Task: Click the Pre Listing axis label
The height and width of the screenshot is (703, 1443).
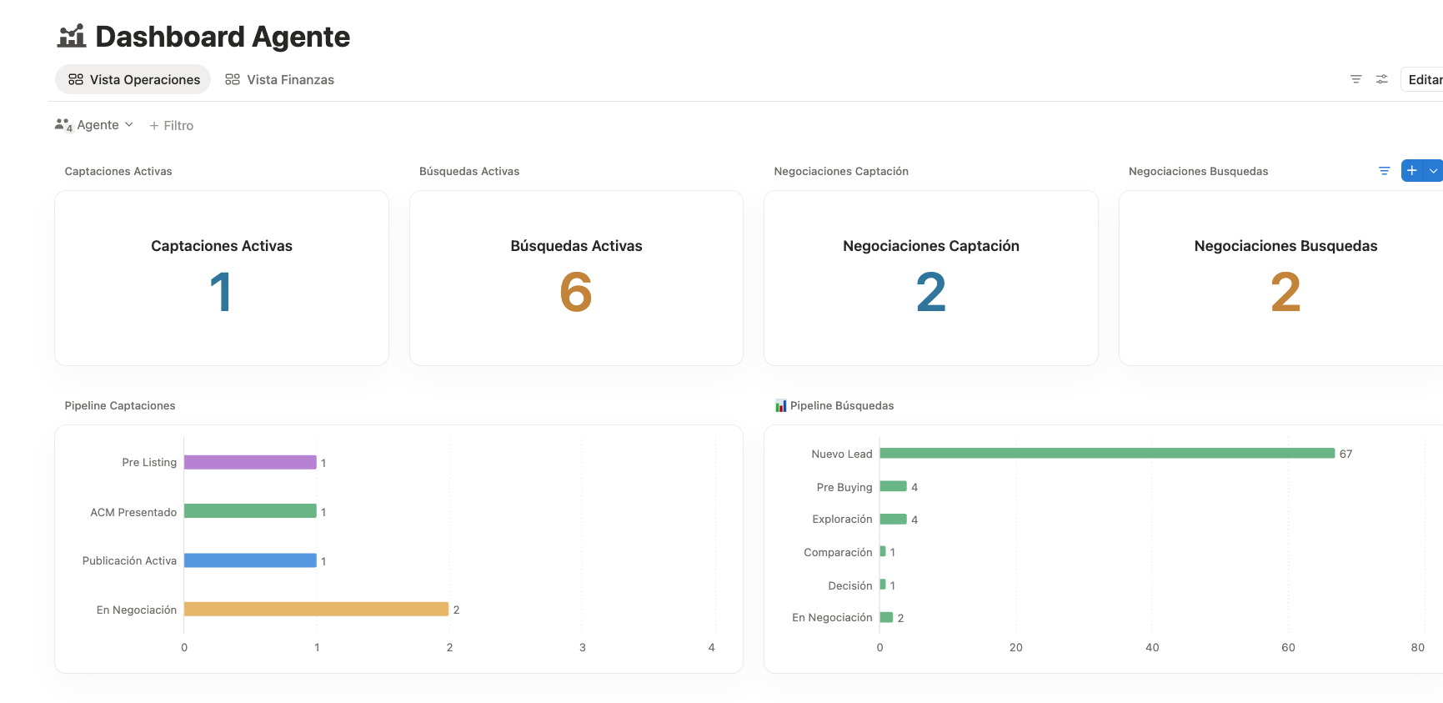Action: (x=149, y=462)
